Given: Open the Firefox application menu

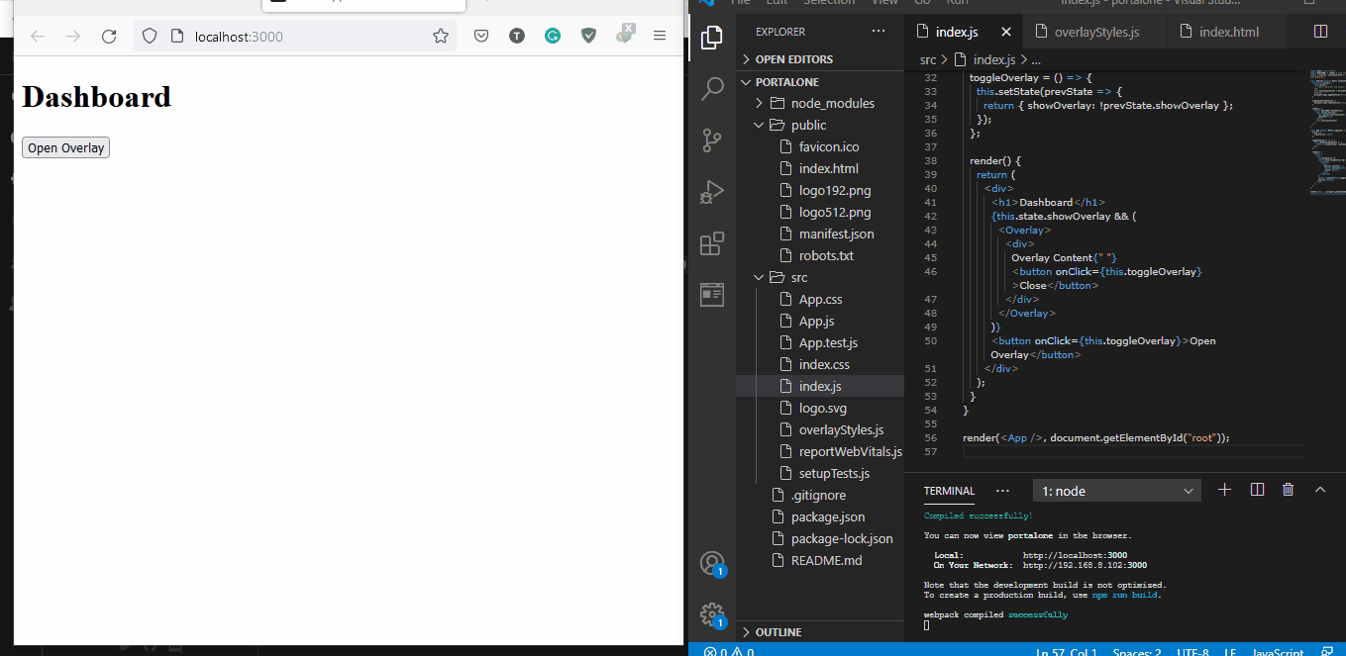Looking at the screenshot, I should 660,35.
